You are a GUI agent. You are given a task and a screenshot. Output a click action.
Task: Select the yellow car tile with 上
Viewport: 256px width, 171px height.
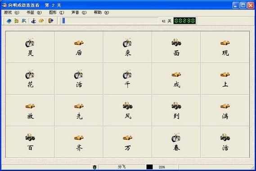pos(225,79)
